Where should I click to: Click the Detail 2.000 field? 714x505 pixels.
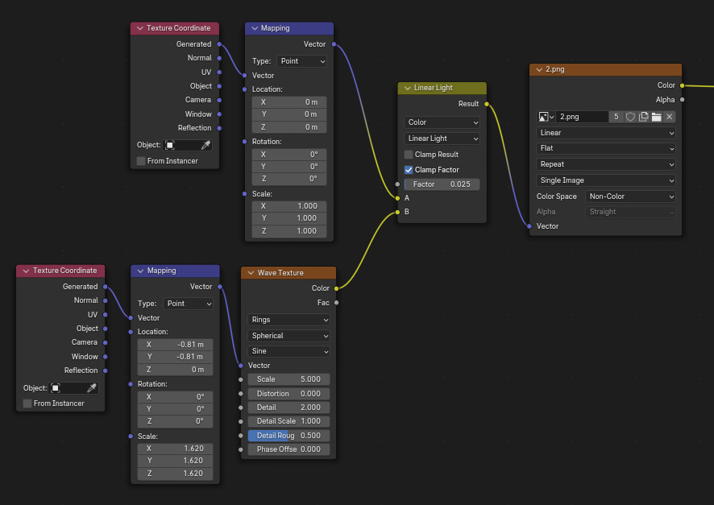(289, 408)
